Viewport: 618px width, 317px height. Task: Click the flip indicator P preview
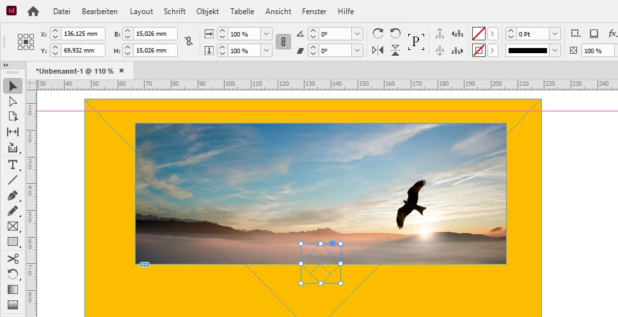416,42
